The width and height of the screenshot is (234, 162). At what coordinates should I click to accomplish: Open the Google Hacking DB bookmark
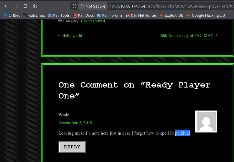[206, 15]
